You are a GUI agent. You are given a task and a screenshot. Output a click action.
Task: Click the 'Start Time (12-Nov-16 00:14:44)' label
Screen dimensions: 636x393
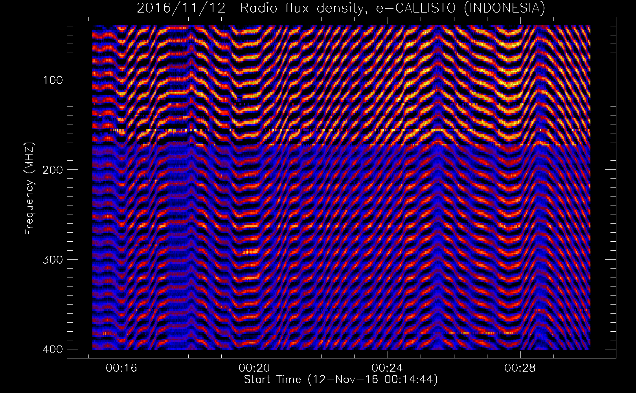pyautogui.click(x=341, y=380)
